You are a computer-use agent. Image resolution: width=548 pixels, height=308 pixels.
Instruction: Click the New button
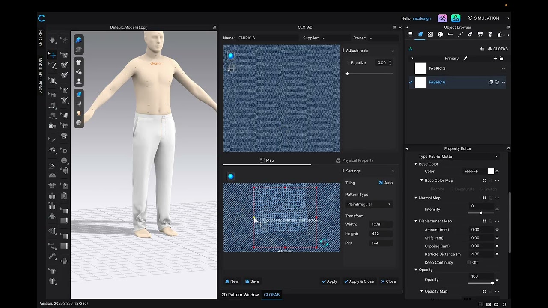click(232, 281)
